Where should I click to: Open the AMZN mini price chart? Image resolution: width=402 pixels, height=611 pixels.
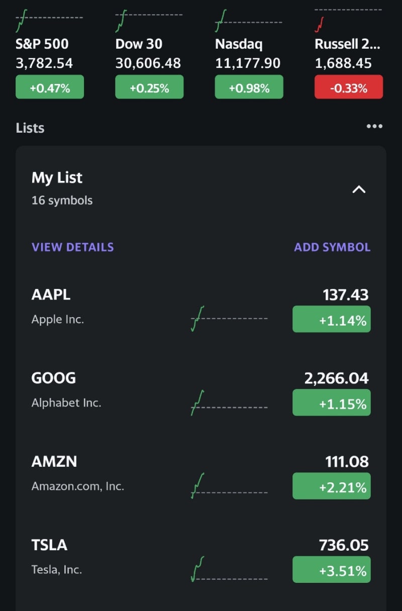(229, 486)
